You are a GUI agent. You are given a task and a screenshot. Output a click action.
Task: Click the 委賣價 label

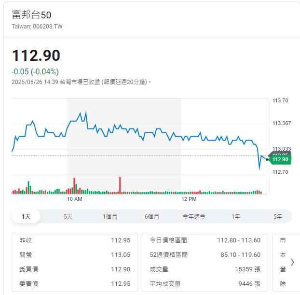pos(29,284)
